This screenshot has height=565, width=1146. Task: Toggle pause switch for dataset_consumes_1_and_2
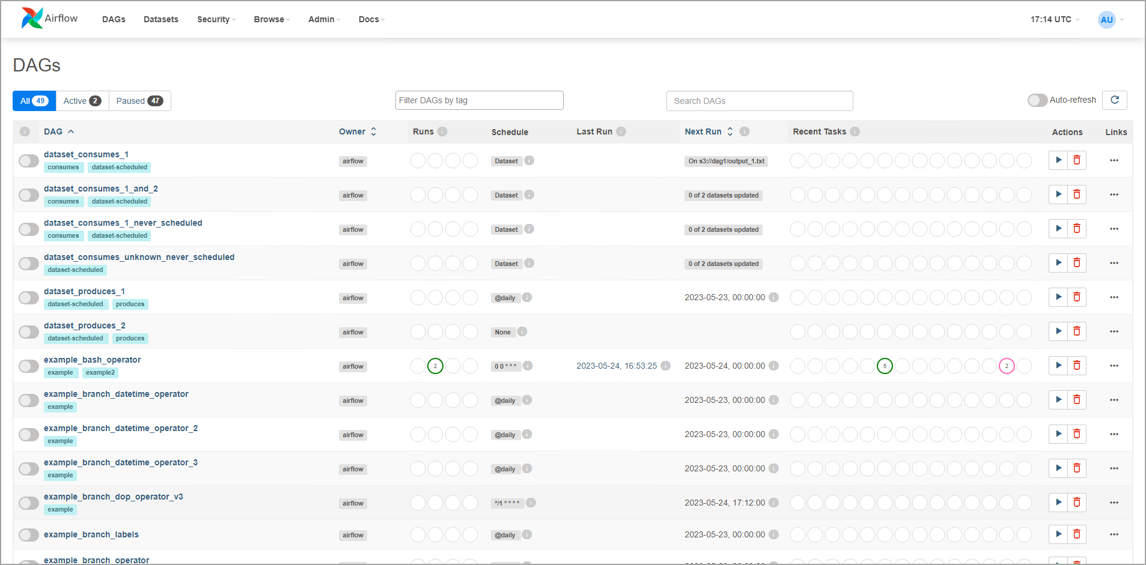coord(28,195)
